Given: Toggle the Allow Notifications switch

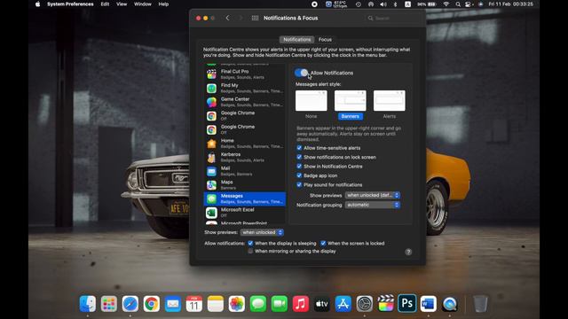Looking at the screenshot, I should coord(302,73).
